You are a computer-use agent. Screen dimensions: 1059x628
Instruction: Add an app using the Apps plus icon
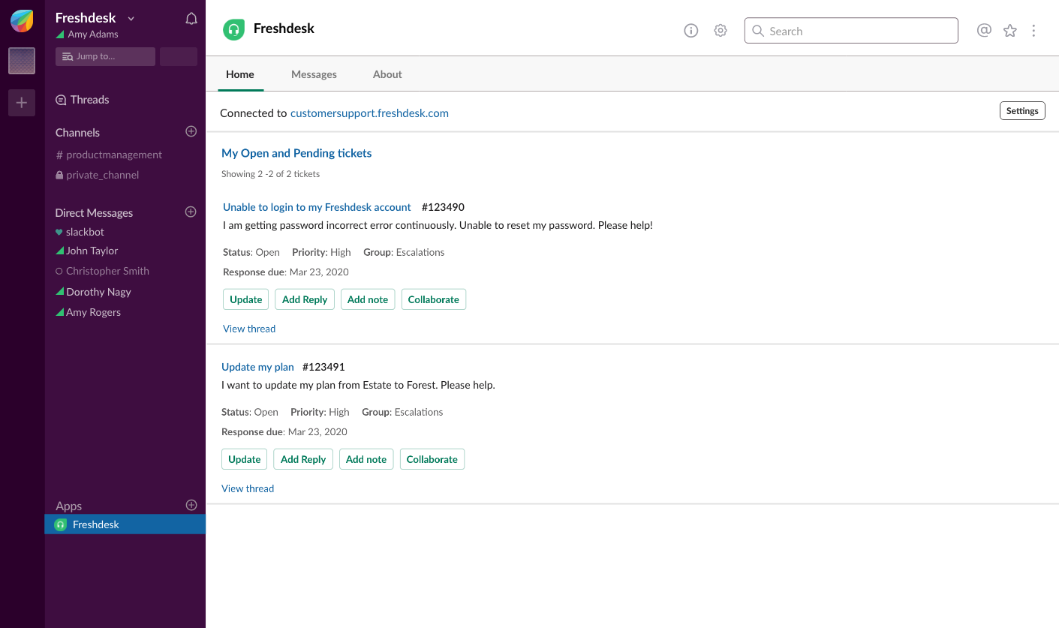tap(191, 505)
